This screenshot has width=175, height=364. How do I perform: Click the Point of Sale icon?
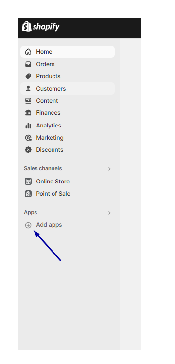coord(28,194)
